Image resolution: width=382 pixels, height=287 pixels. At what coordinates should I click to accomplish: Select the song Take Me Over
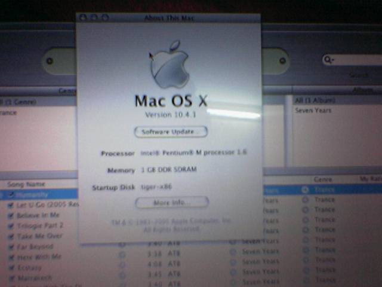pyautogui.click(x=39, y=236)
